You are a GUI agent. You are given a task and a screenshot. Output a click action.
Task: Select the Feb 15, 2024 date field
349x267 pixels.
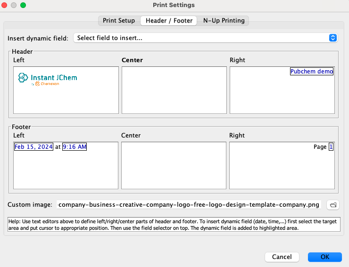(33, 147)
